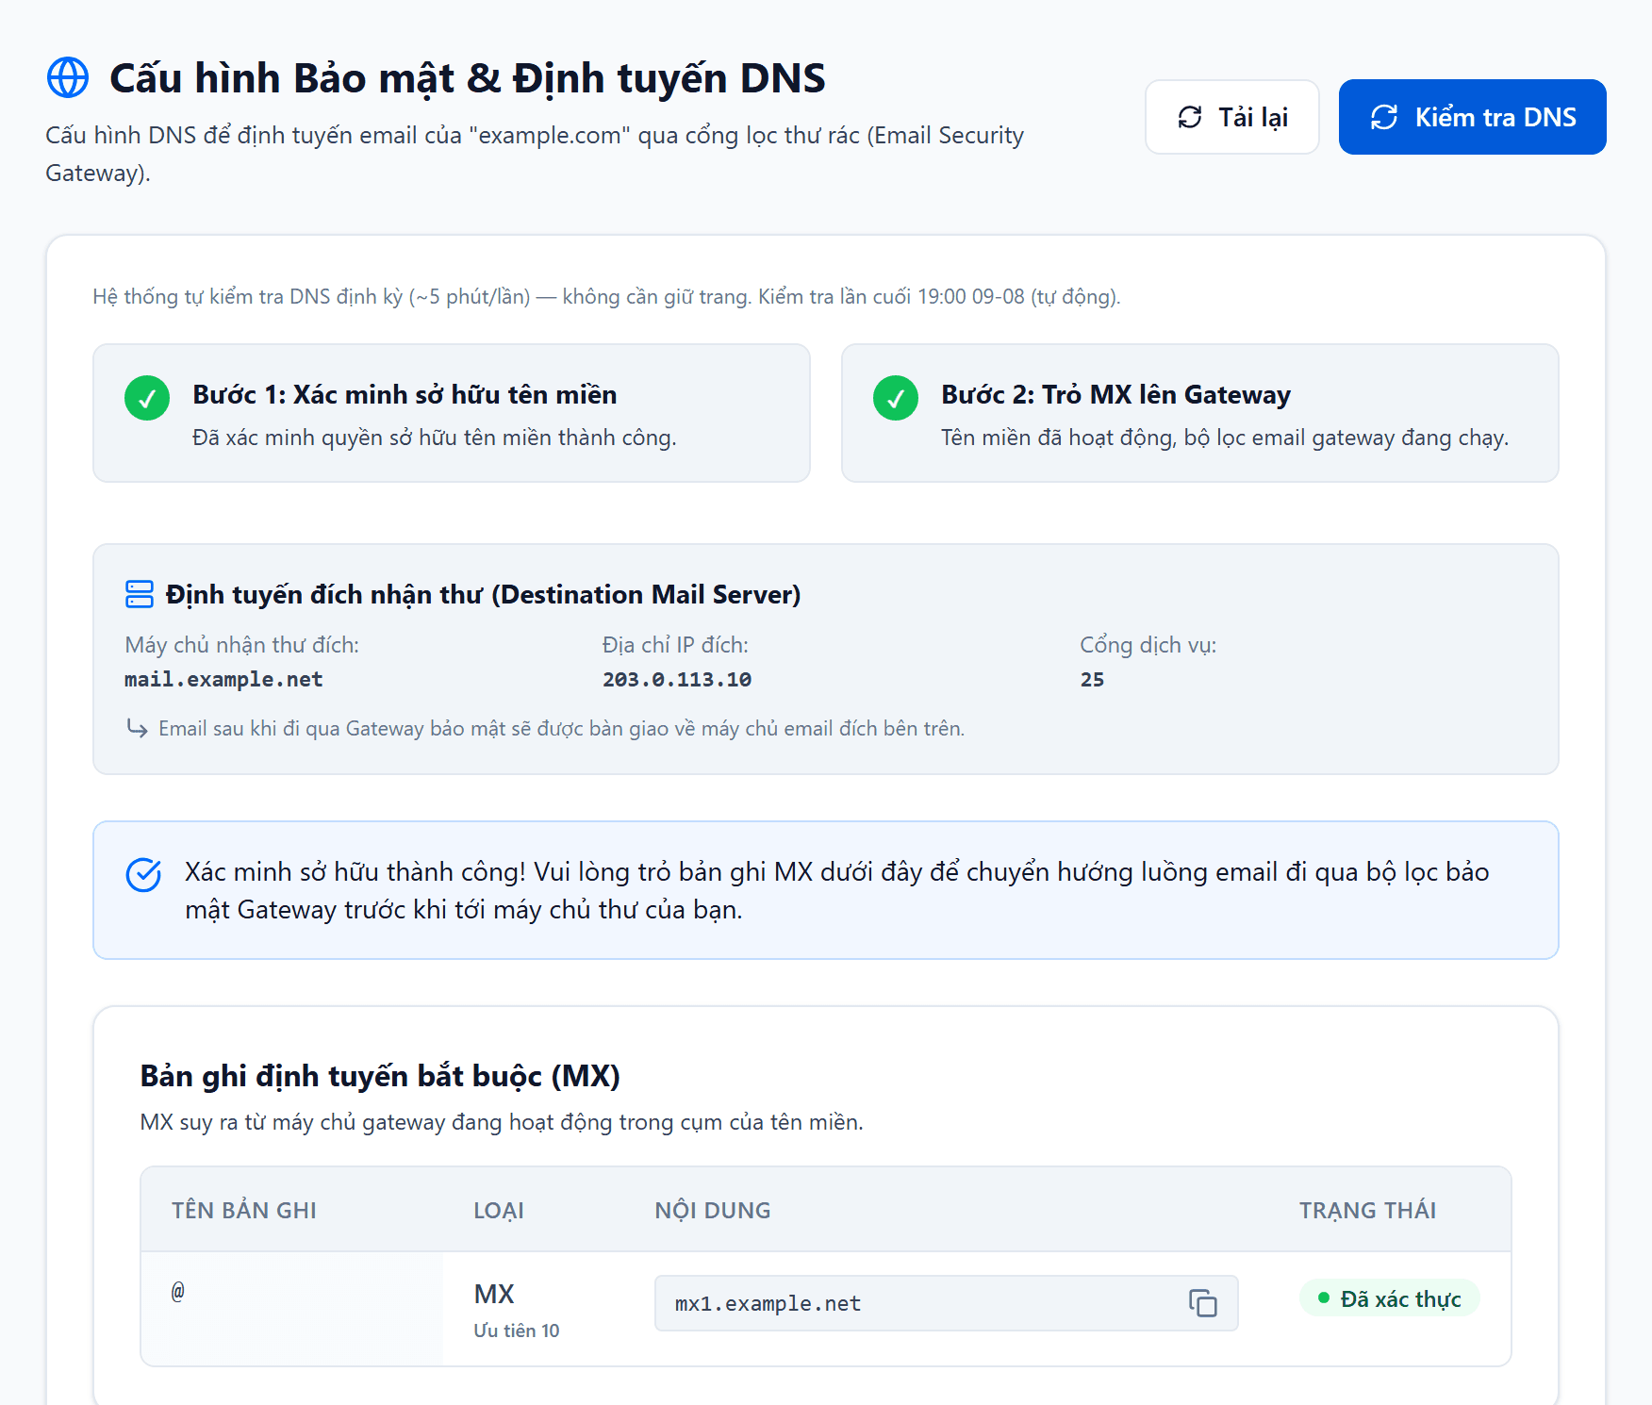Select the service port value 25
This screenshot has height=1405, width=1652.
1092,679
